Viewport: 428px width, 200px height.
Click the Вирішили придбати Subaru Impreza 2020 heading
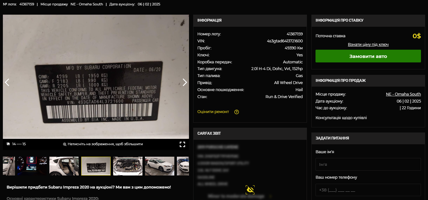click(89, 187)
